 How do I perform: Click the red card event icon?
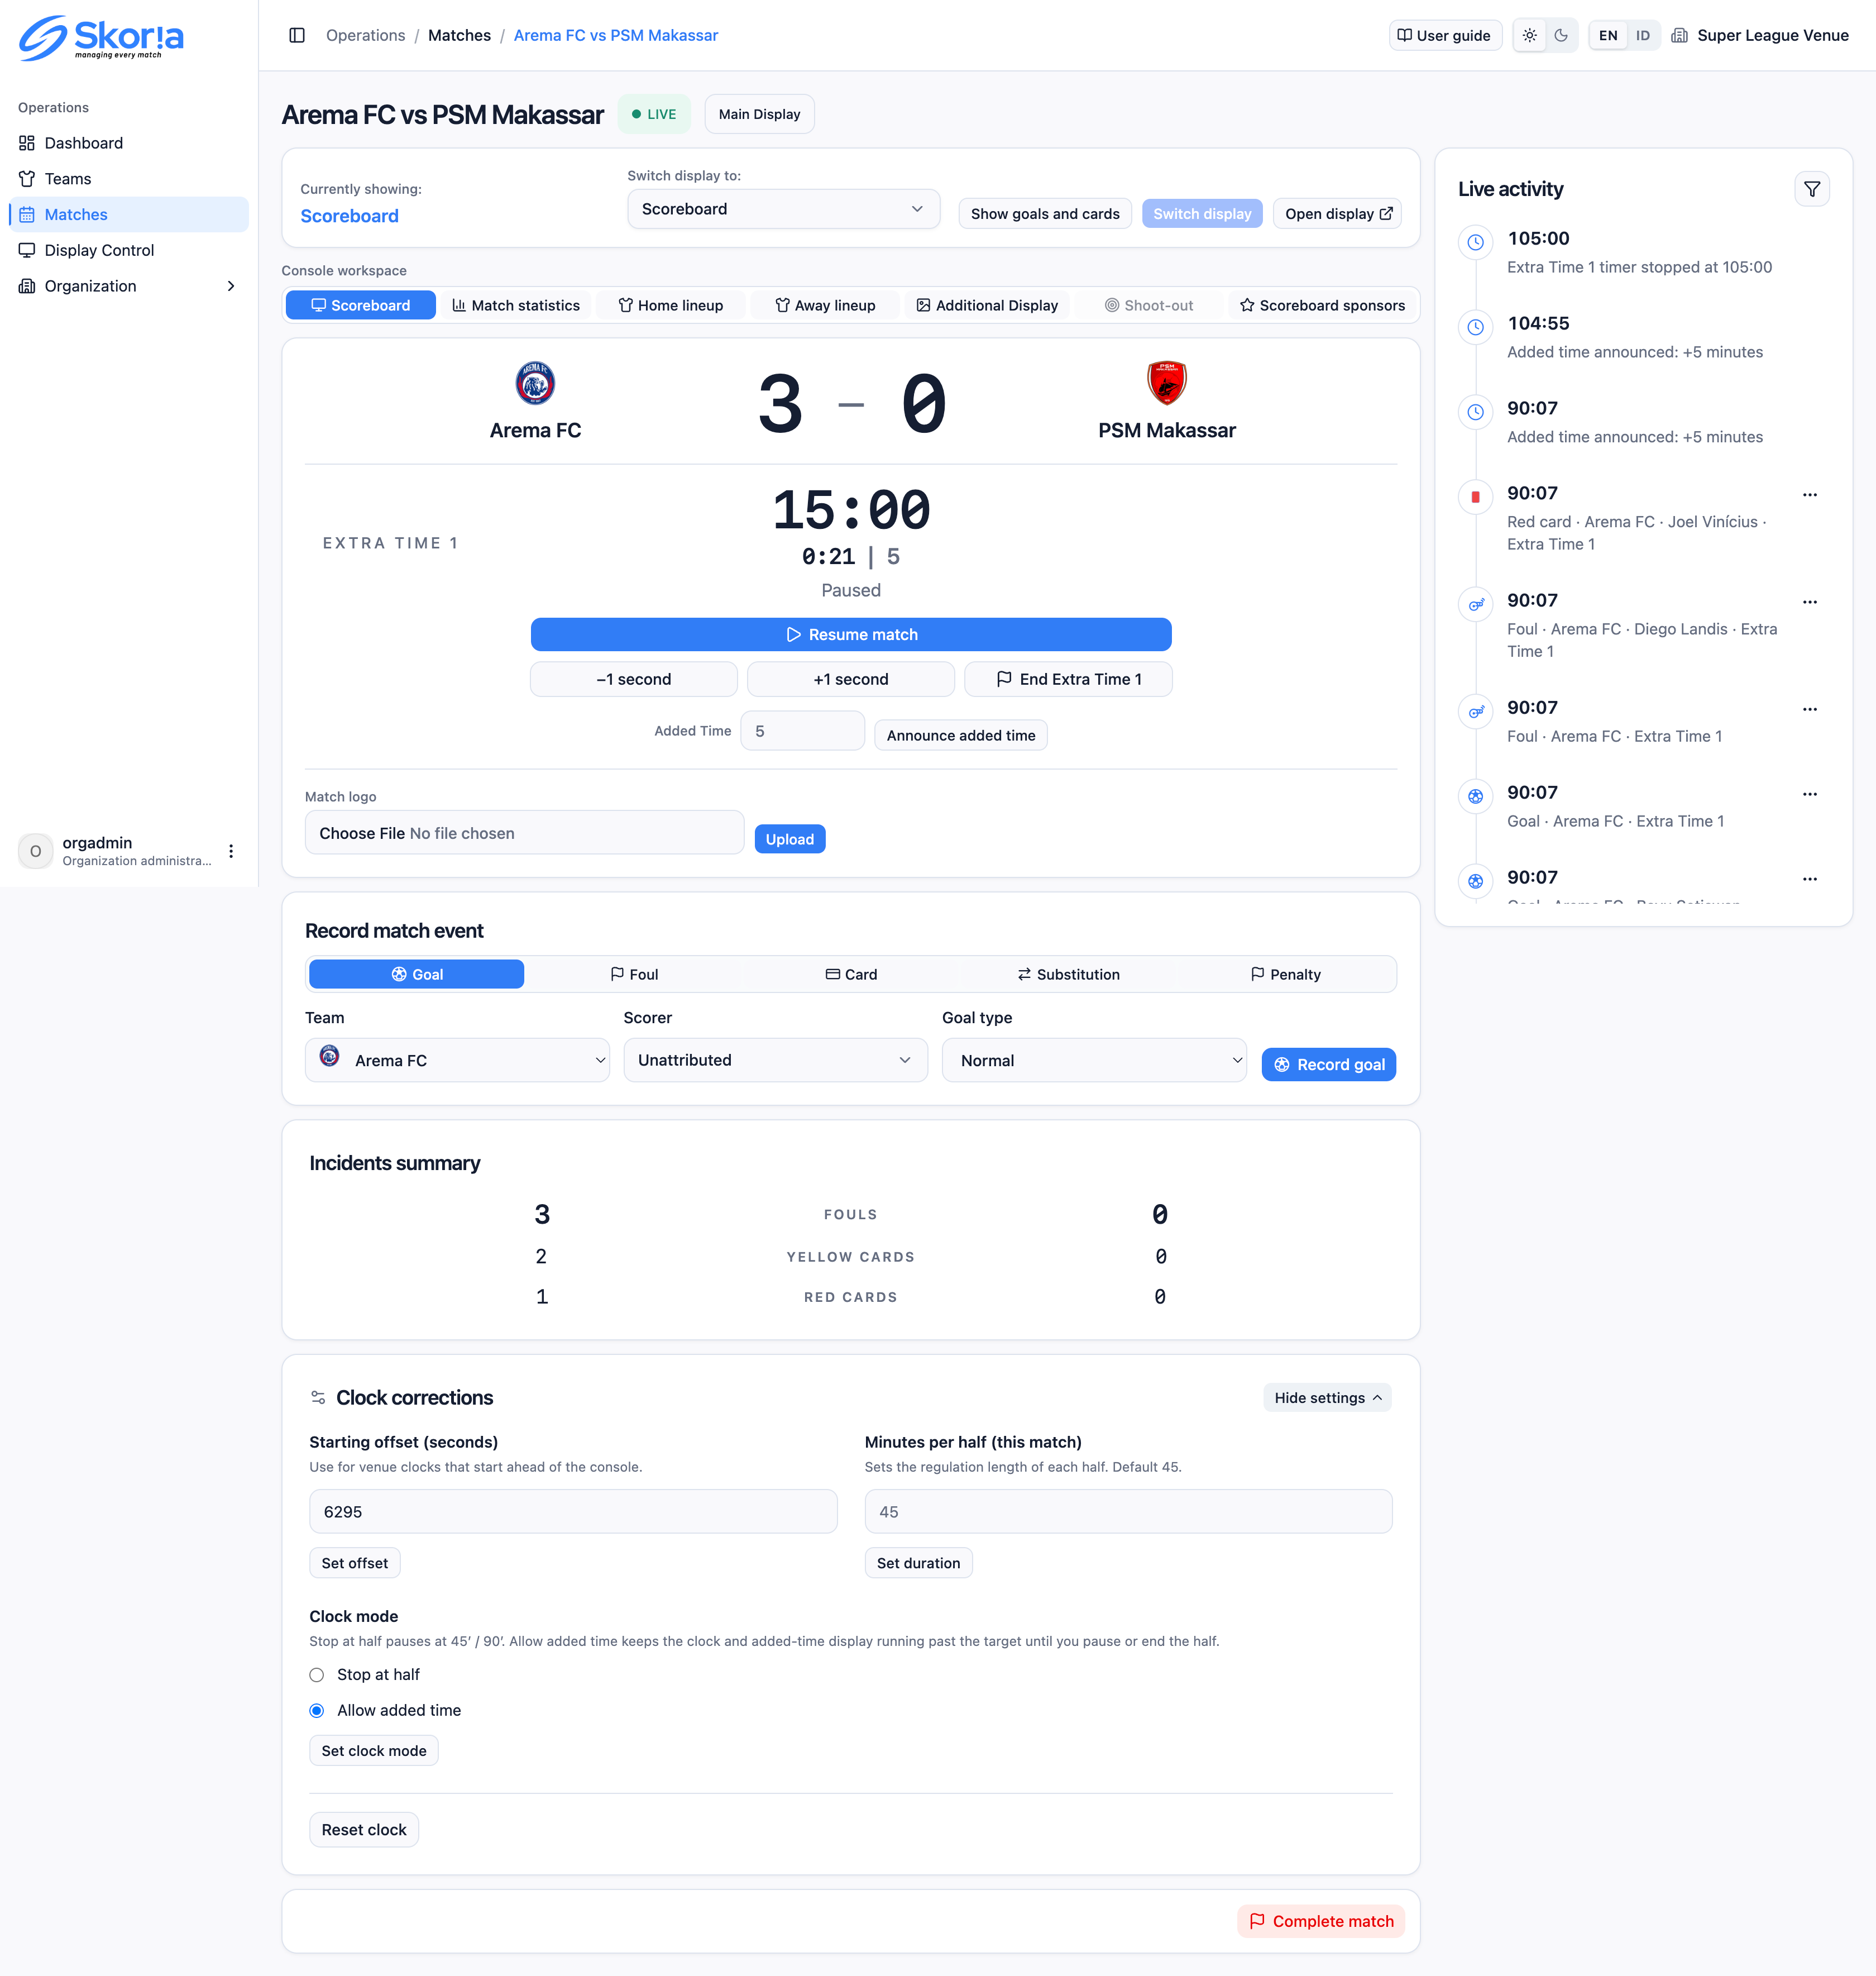(x=1475, y=497)
